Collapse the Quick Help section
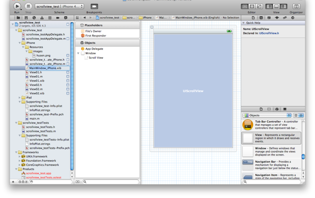This screenshot has width=315, height=198. click(x=243, y=23)
